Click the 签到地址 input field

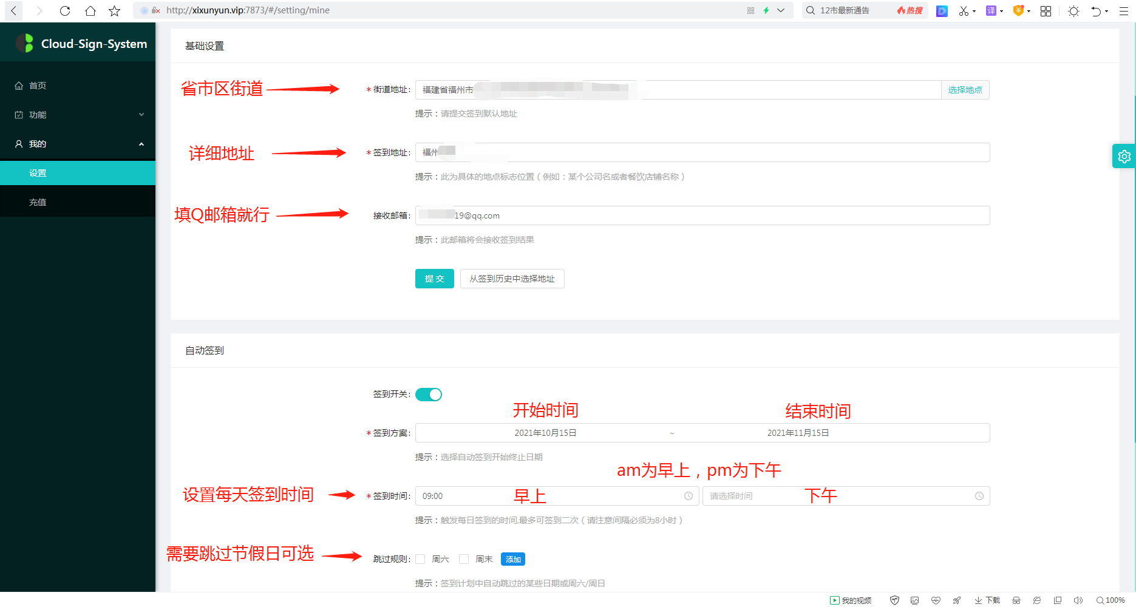(x=702, y=152)
